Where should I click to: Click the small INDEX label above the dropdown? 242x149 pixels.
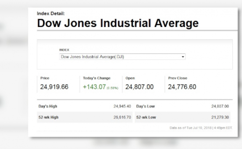pos(64,50)
